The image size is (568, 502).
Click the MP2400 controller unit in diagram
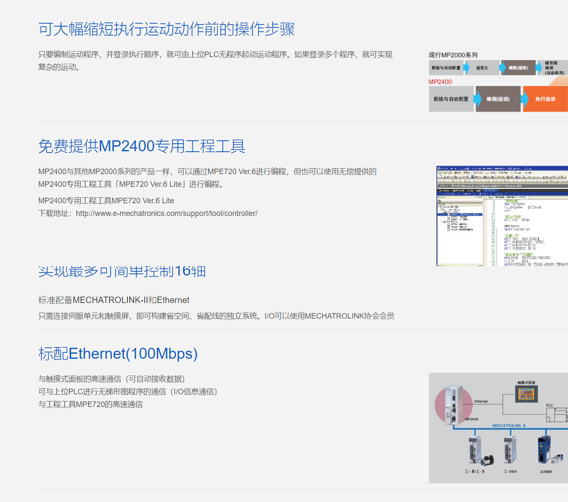(x=454, y=405)
